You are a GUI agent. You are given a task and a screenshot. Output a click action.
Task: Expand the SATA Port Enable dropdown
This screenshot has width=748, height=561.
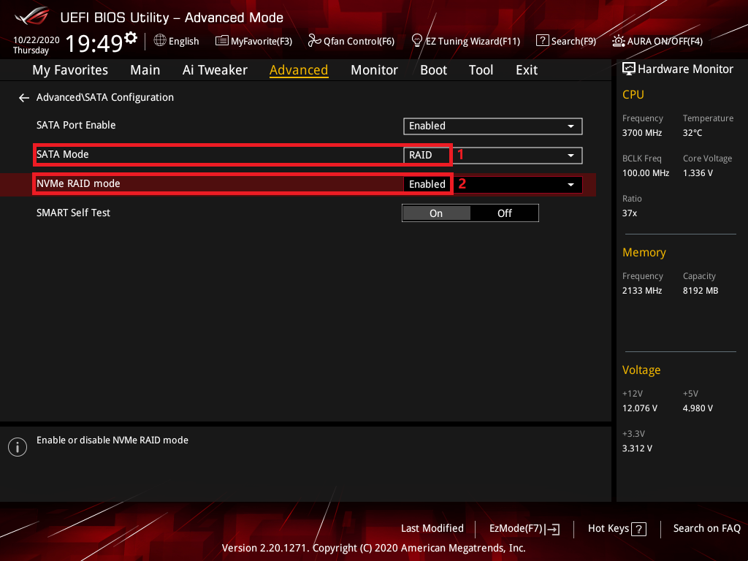tap(493, 126)
